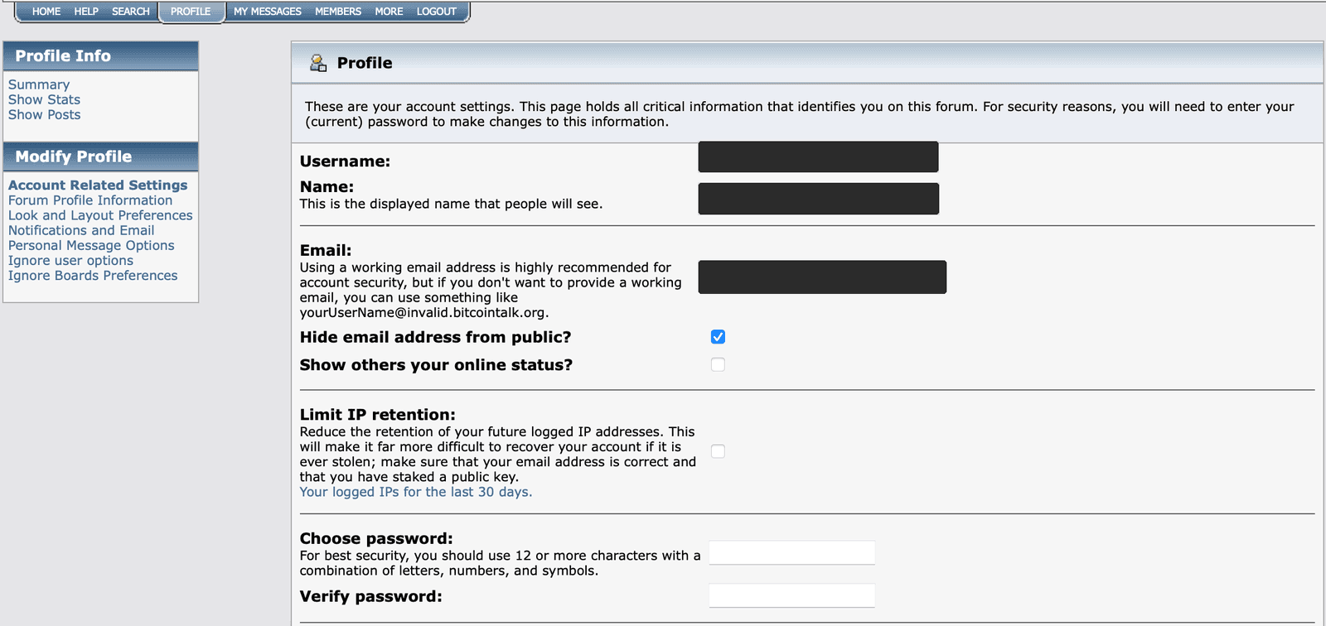Open Look and Layout Preferences

click(100, 215)
